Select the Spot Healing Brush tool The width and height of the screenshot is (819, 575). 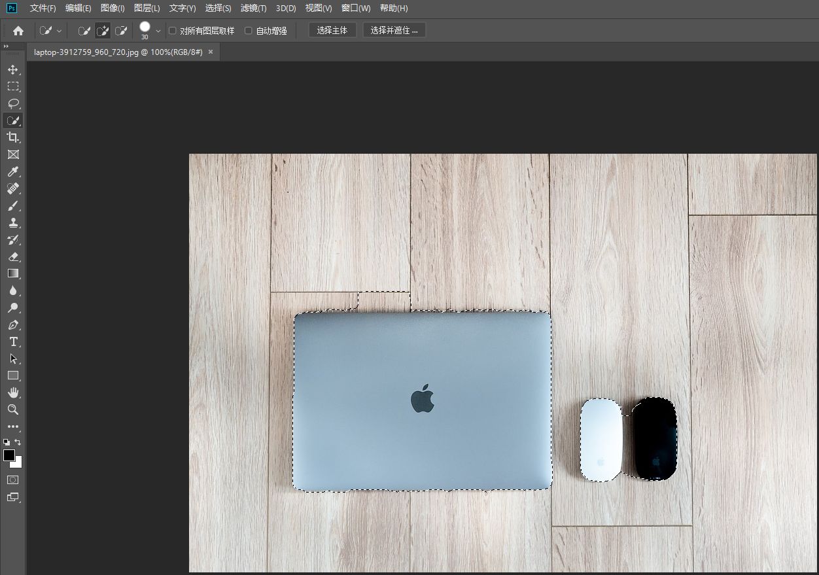point(13,188)
